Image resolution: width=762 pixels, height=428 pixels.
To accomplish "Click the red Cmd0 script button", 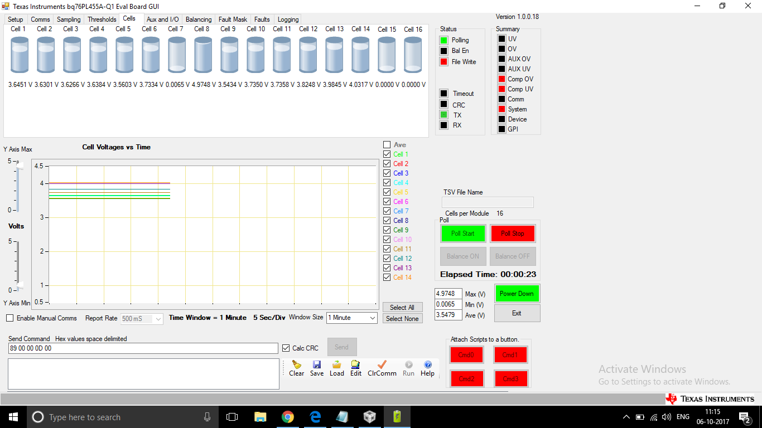I will [x=466, y=355].
